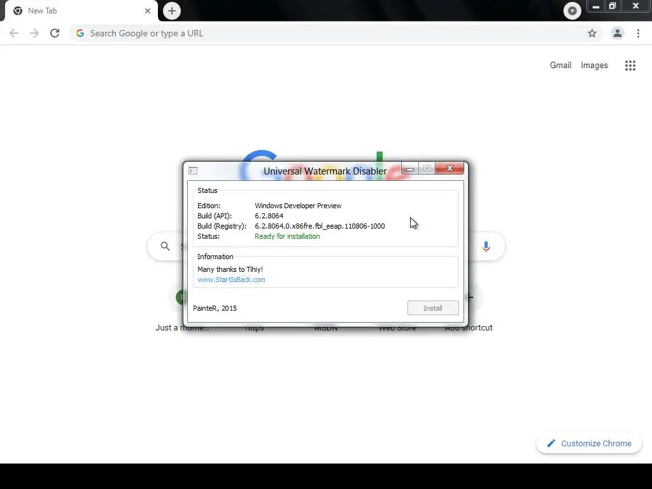
Task: Restore down the Chrome window
Action: click(x=612, y=6)
